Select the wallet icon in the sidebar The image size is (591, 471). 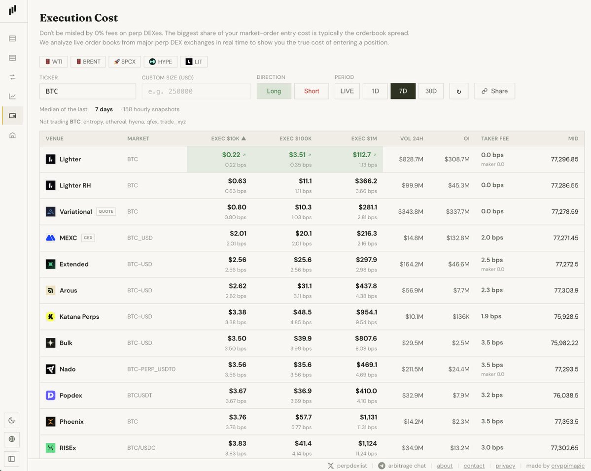(12, 116)
